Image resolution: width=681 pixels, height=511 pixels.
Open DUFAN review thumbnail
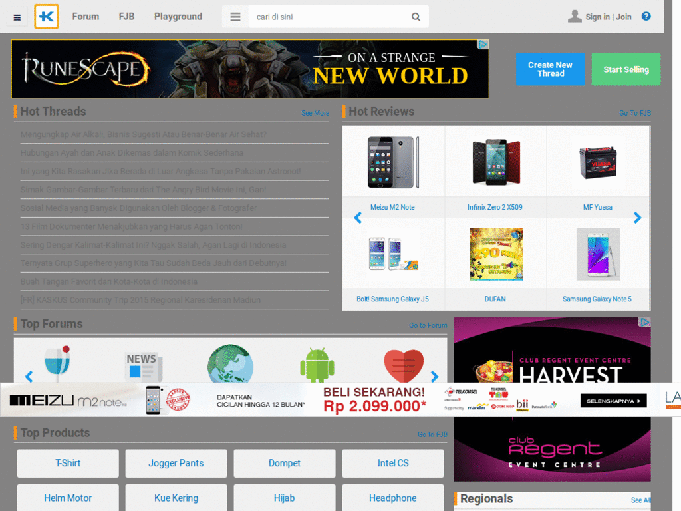[x=496, y=254]
